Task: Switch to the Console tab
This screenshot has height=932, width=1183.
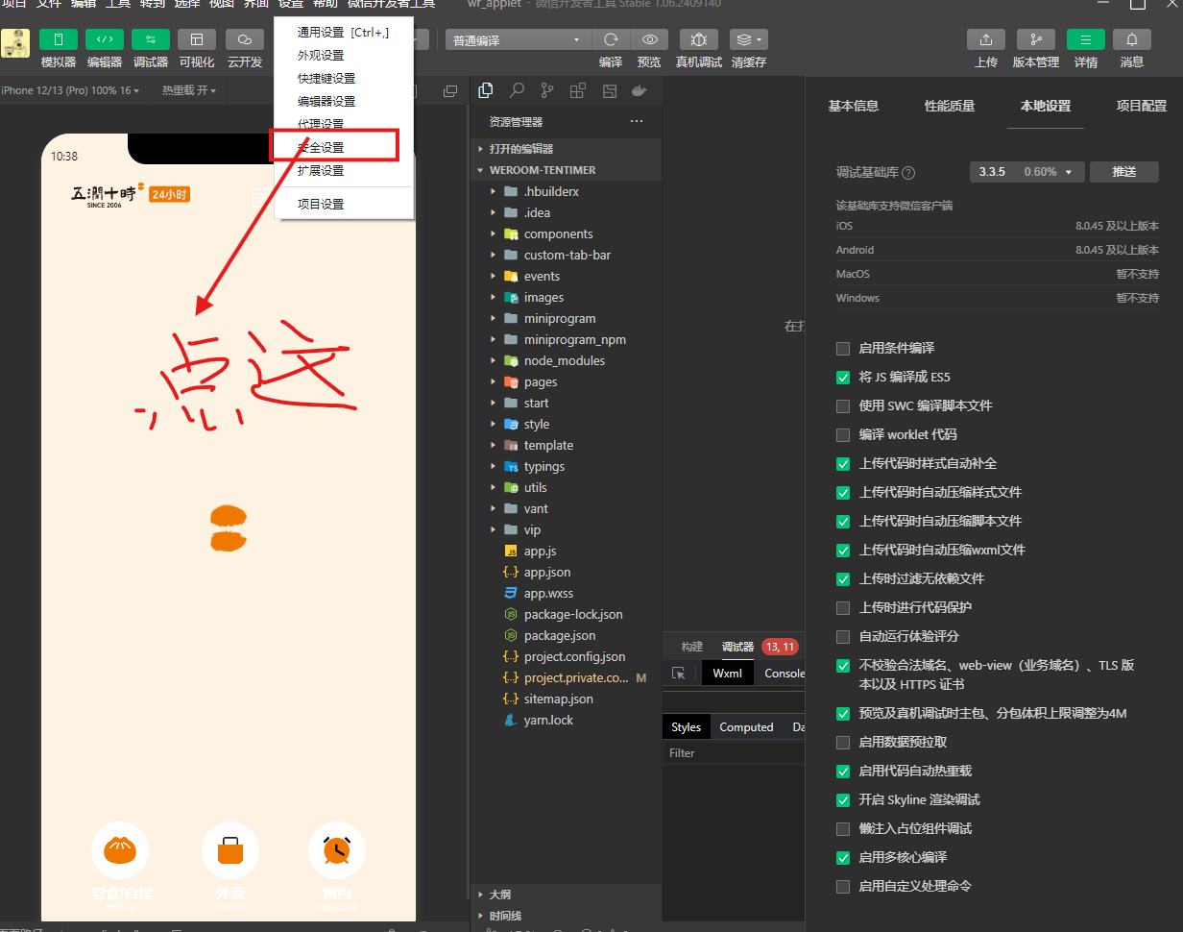Action: (785, 674)
